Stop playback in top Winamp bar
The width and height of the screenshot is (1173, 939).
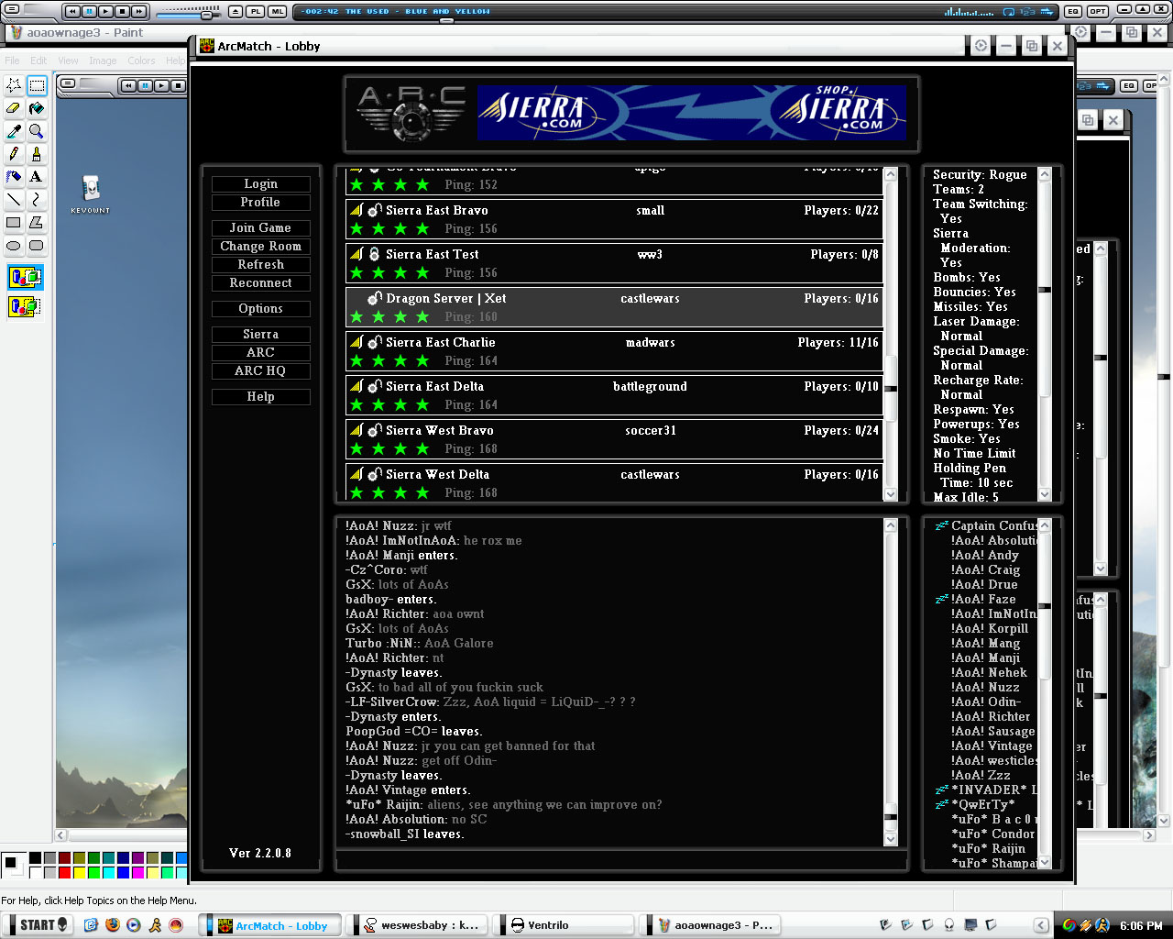click(x=122, y=12)
